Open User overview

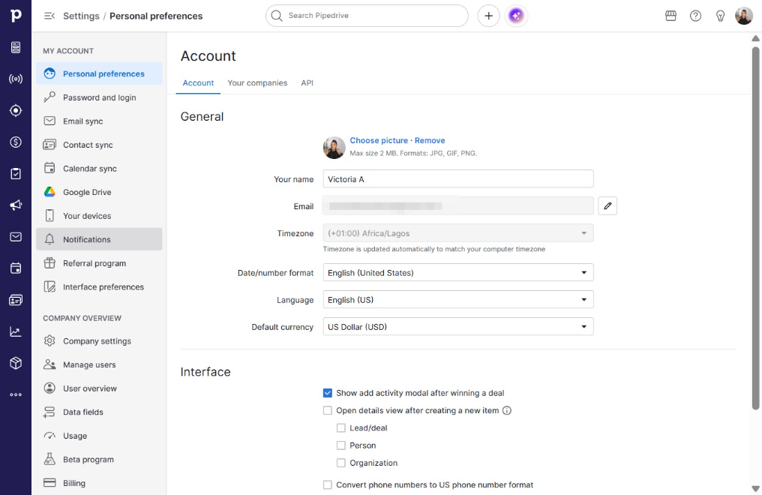pyautogui.click(x=99, y=388)
